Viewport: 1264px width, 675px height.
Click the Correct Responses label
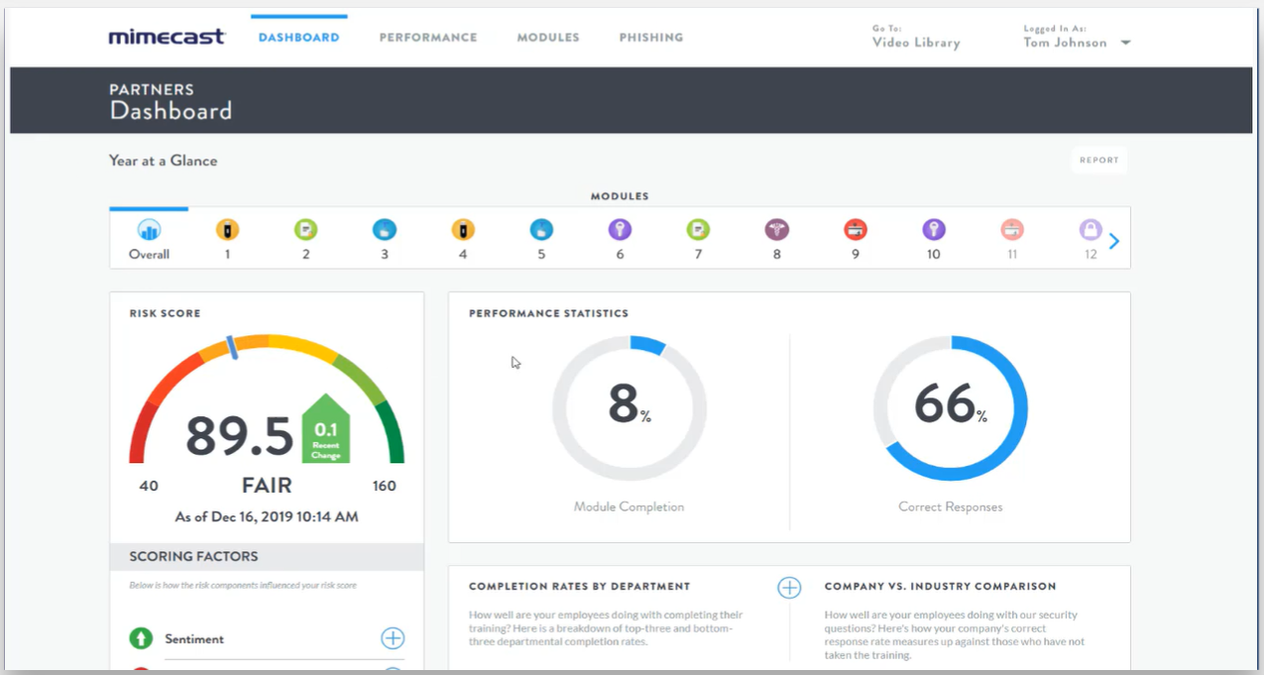[950, 506]
